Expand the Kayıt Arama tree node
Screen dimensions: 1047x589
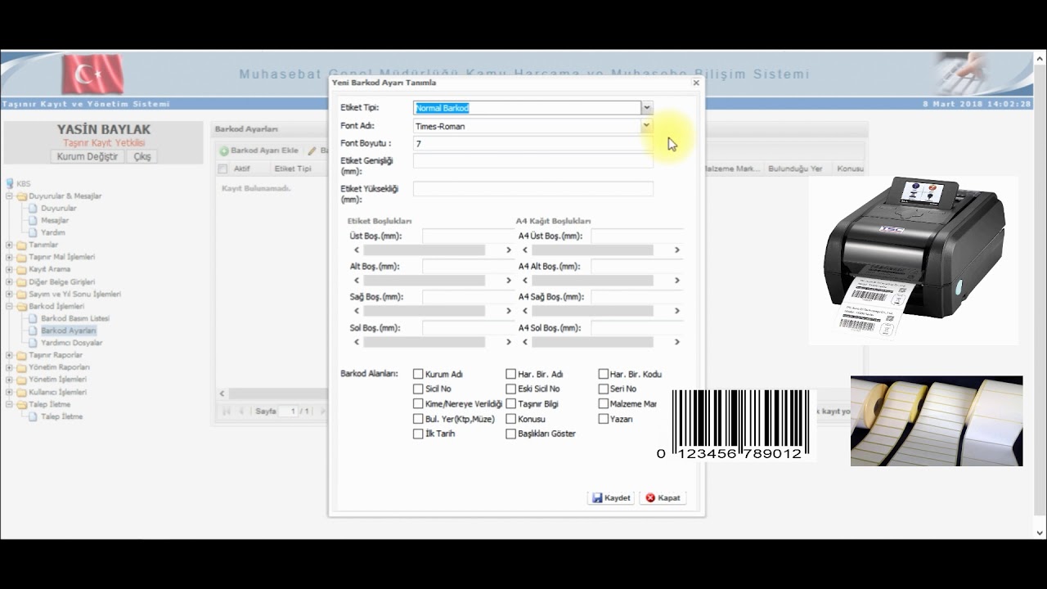point(10,269)
